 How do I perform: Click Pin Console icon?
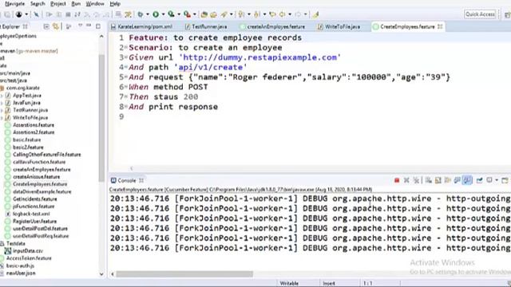479,180
